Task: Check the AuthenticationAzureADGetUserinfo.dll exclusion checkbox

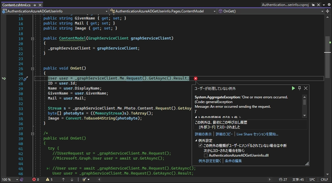Action: [206, 155]
